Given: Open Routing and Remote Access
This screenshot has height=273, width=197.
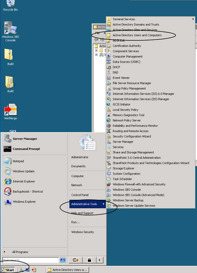Looking at the screenshot, I should pyautogui.click(x=151, y=131).
